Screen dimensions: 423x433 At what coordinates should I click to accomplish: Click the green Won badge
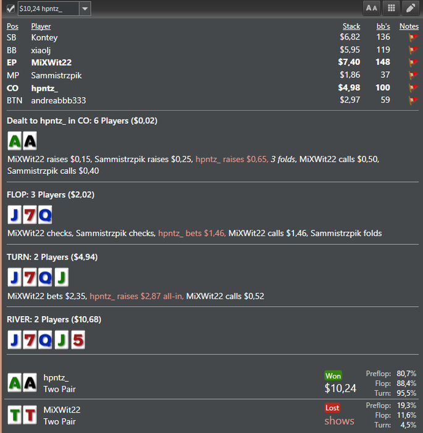tap(333, 376)
